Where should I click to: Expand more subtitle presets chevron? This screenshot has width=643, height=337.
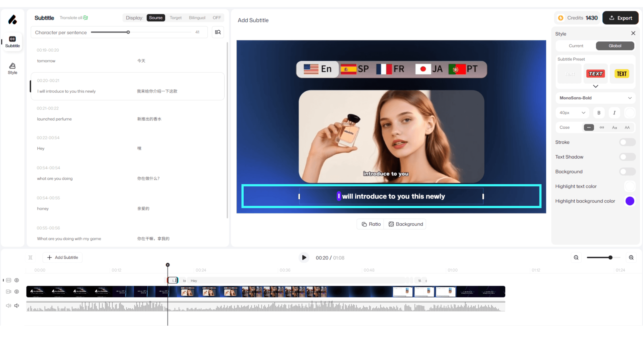[596, 86]
